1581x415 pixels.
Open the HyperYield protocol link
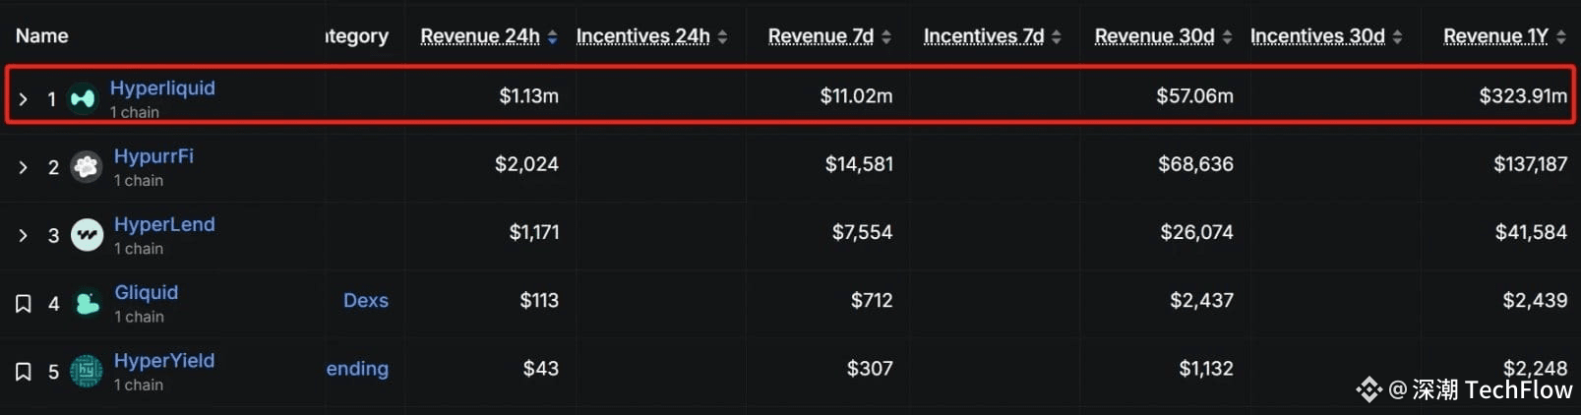(164, 360)
